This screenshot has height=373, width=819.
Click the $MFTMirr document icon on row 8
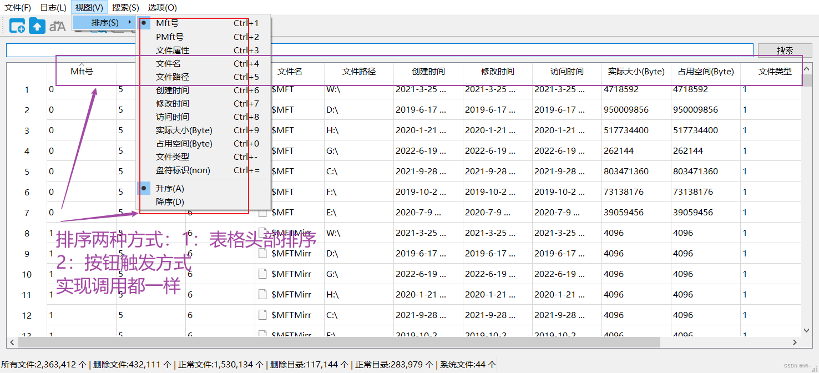point(264,233)
